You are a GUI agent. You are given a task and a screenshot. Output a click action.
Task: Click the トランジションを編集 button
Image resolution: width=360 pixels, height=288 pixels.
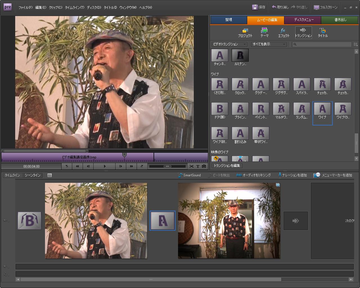point(227,165)
